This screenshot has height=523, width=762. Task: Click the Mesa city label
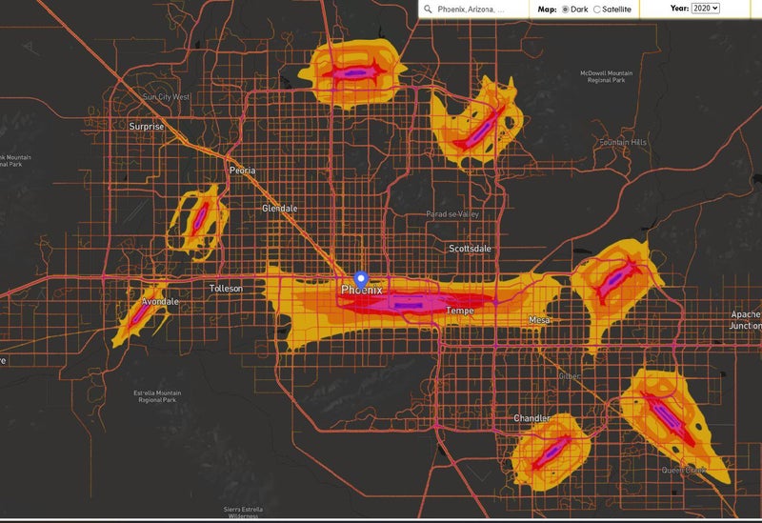click(540, 320)
